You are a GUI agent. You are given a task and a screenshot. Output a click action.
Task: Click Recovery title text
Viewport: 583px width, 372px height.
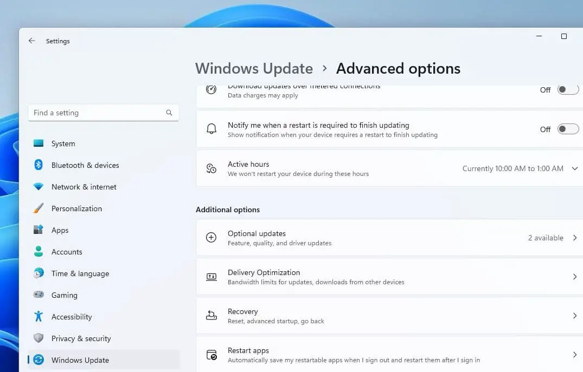[x=242, y=311]
